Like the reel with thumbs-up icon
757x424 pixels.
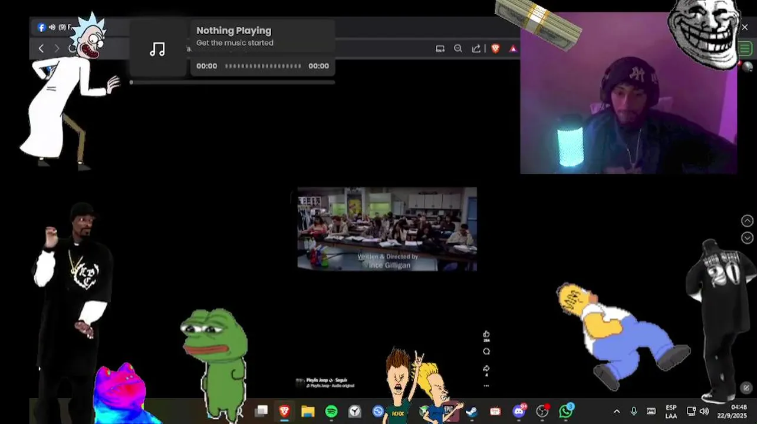click(x=486, y=334)
